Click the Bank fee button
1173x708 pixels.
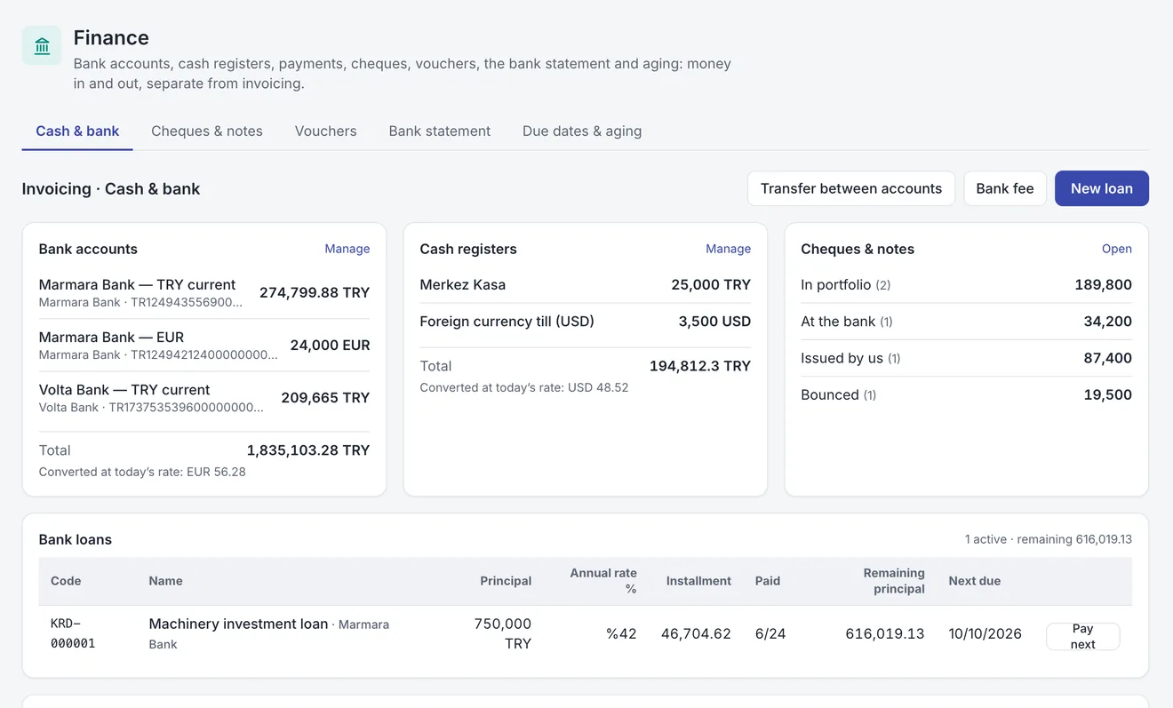(x=1005, y=188)
